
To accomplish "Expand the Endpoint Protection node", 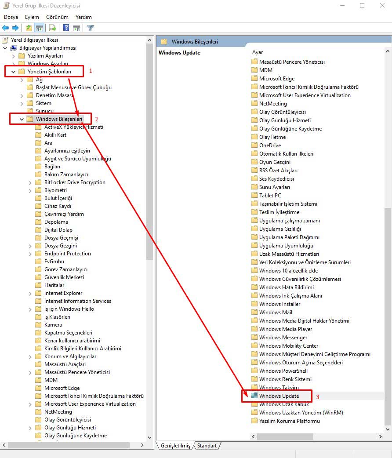I will coord(30,254).
